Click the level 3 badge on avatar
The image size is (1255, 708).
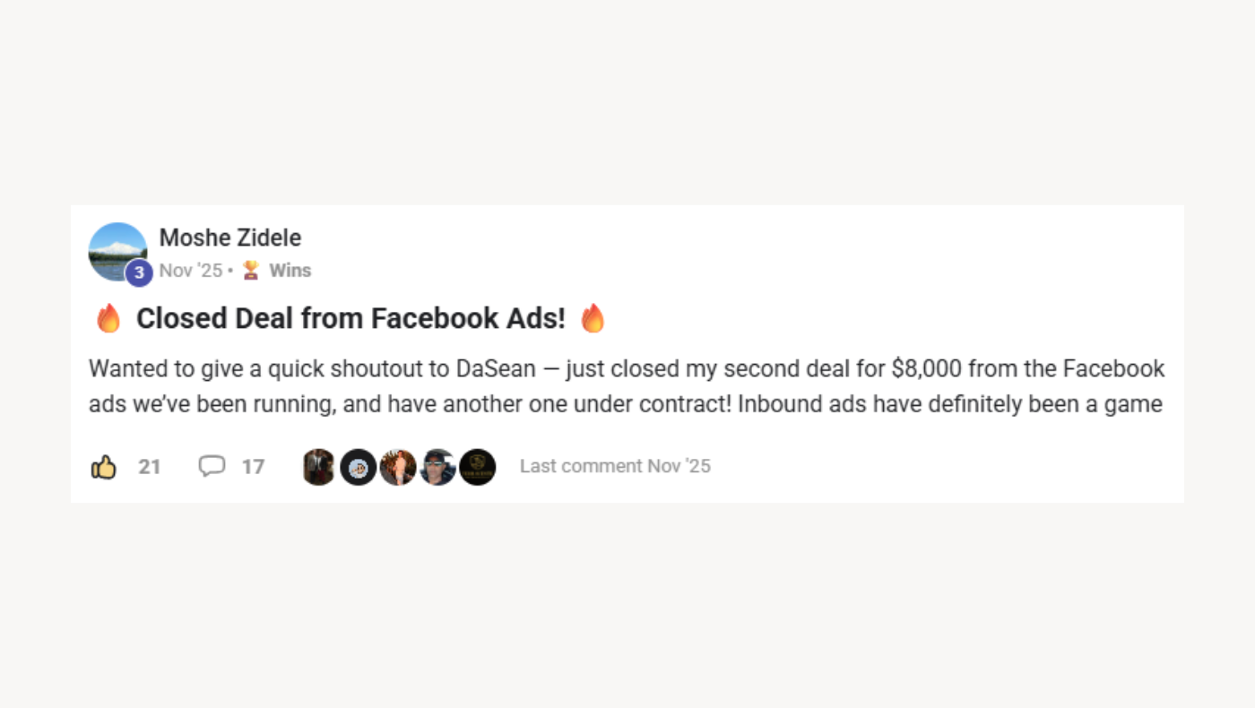click(x=139, y=272)
